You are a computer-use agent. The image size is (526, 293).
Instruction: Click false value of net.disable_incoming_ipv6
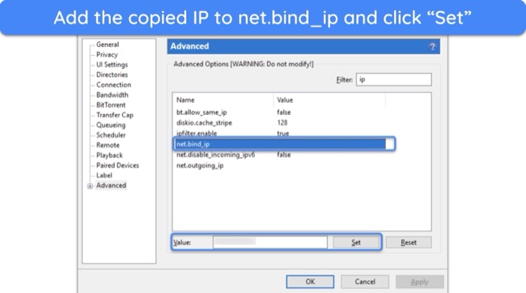[284, 155]
